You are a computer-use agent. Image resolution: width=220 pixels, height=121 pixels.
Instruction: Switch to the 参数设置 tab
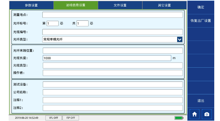point(31,5)
